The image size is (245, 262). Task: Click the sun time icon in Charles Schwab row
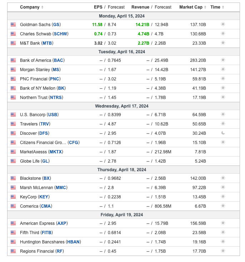click(x=223, y=34)
